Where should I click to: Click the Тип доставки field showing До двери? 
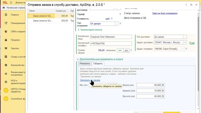(169, 37)
